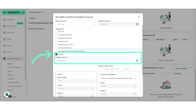The height and width of the screenshot is (110, 196).
Task: Open Ventes icon in sidebar
Action: point(4,46)
